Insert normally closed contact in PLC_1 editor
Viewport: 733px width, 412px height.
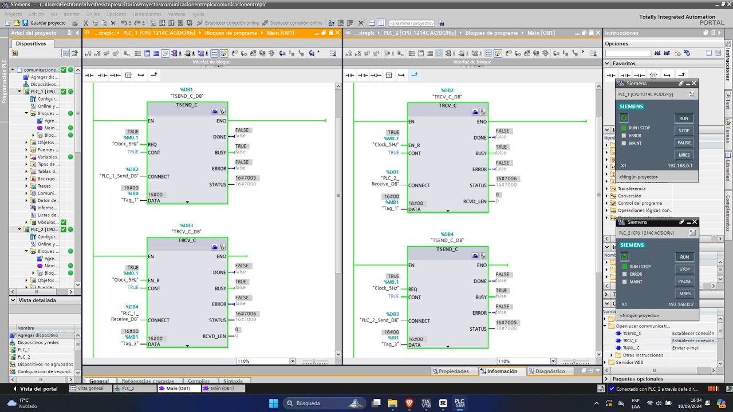coord(102,75)
